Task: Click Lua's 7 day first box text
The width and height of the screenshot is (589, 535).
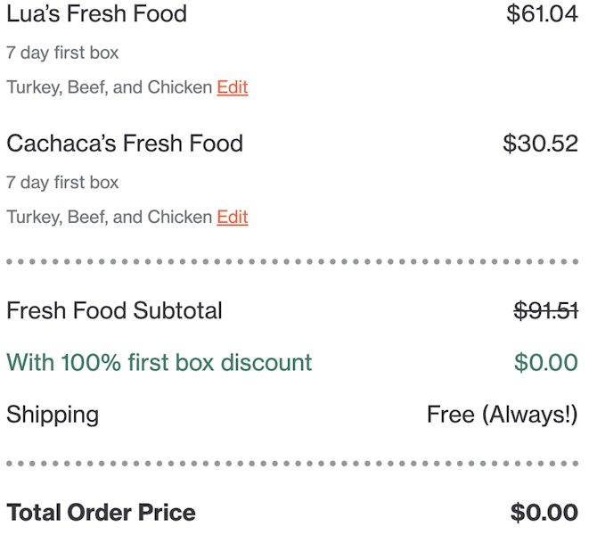Action: point(62,53)
